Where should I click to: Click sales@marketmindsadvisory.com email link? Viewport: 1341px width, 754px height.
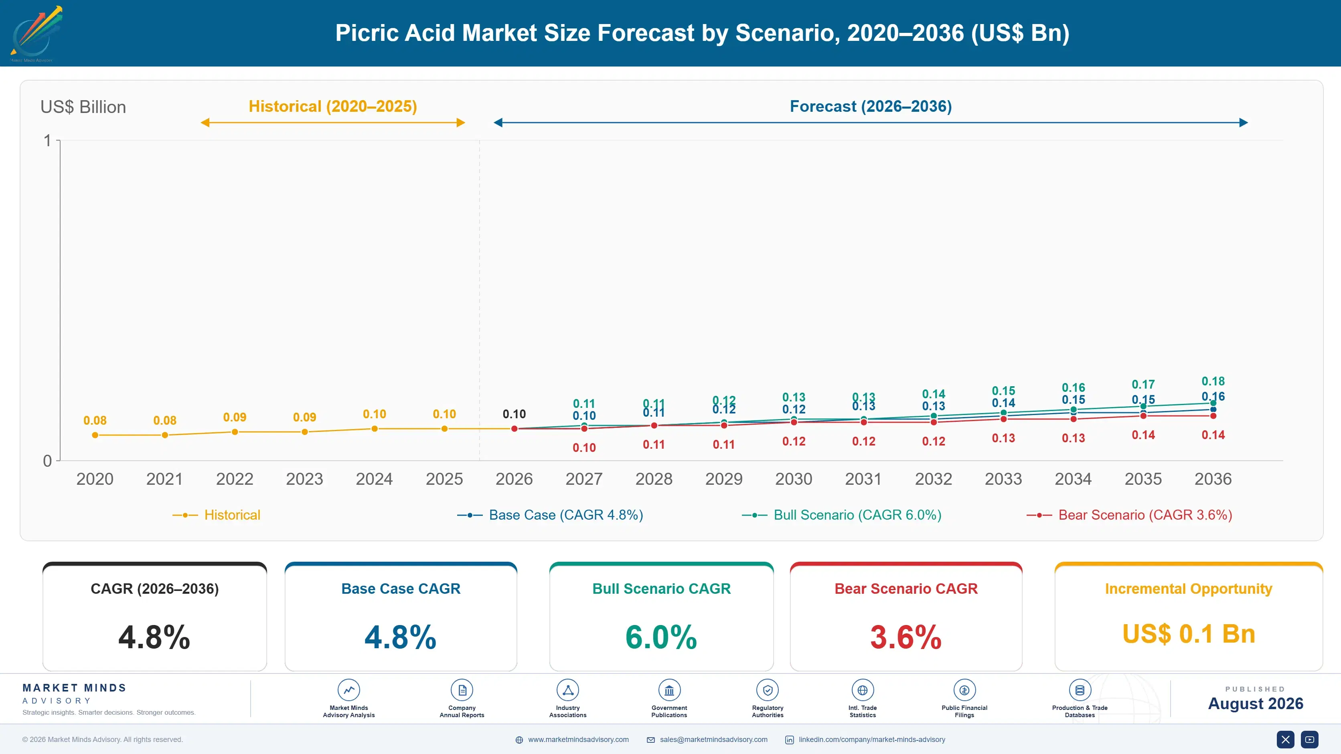714,740
